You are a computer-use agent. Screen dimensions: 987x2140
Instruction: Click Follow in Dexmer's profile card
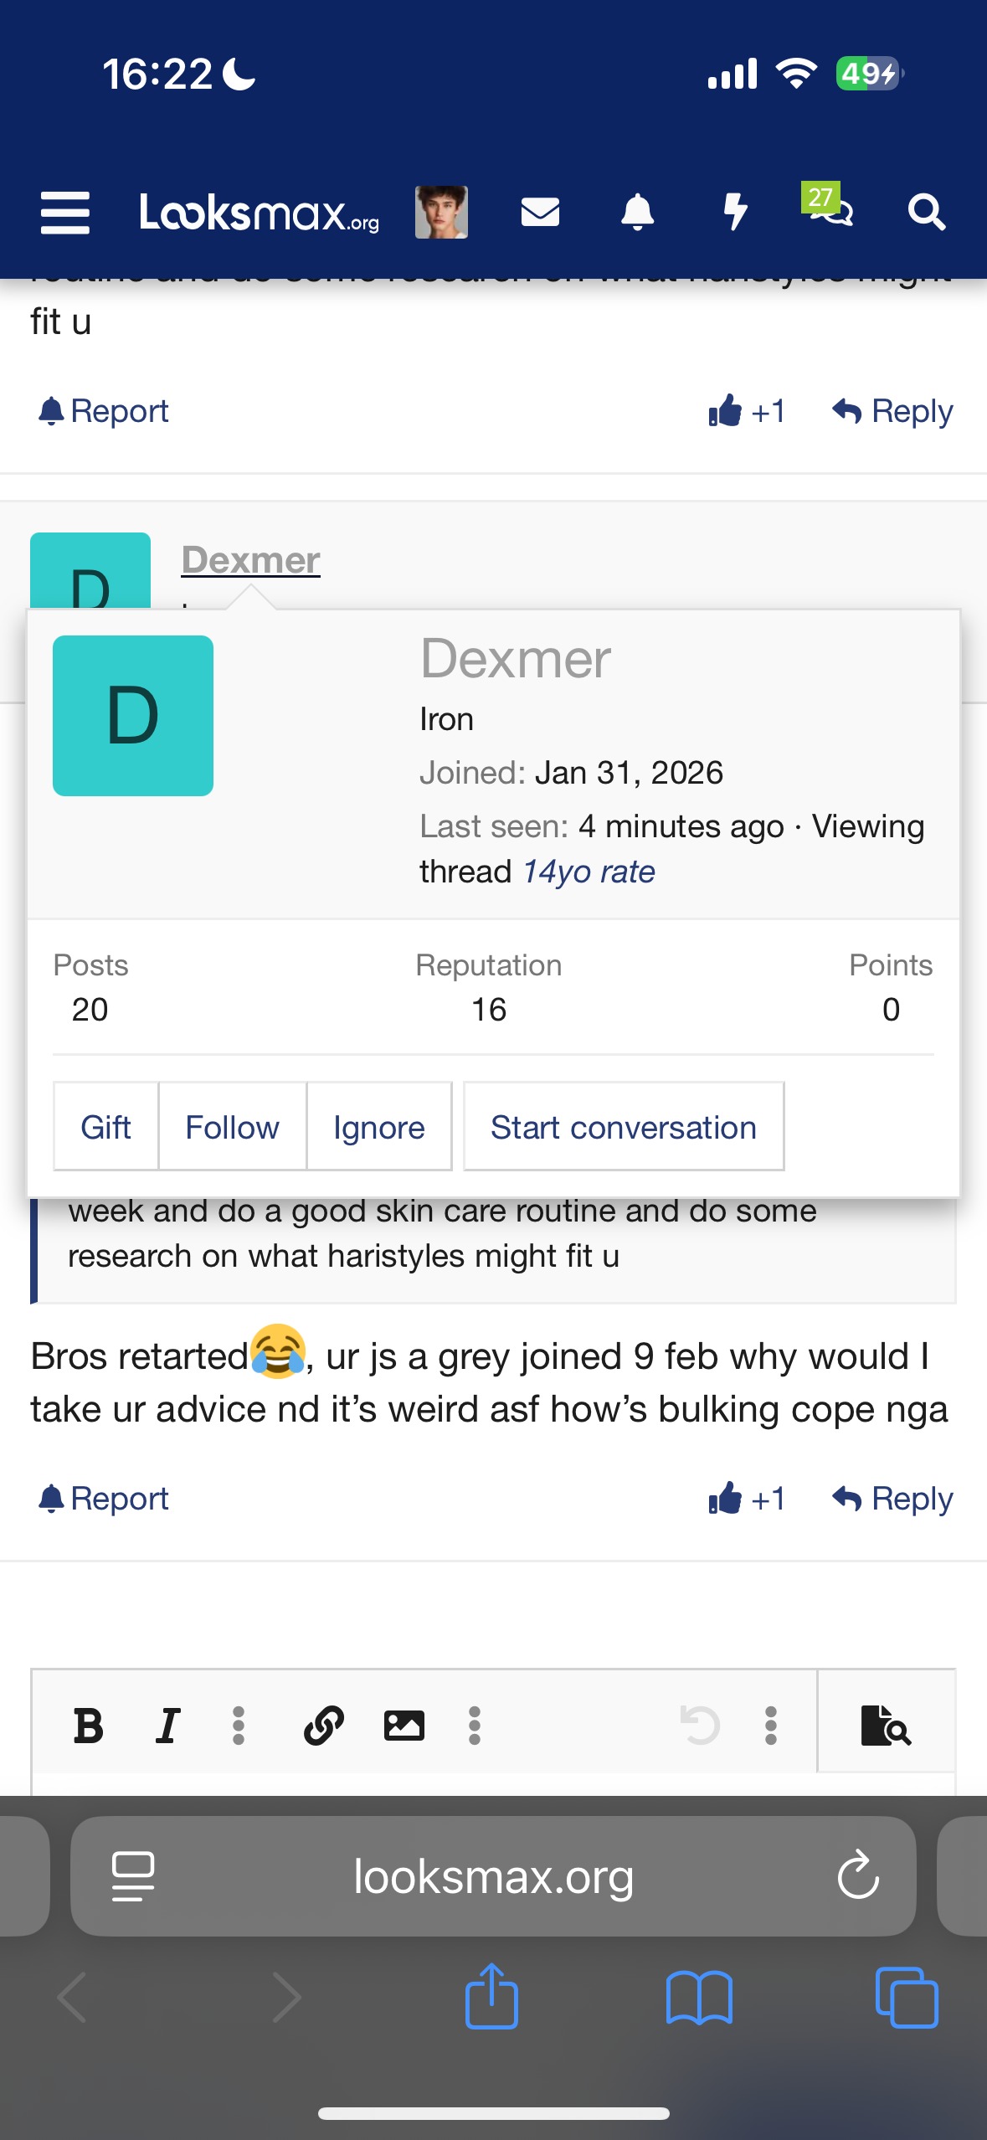tap(232, 1127)
